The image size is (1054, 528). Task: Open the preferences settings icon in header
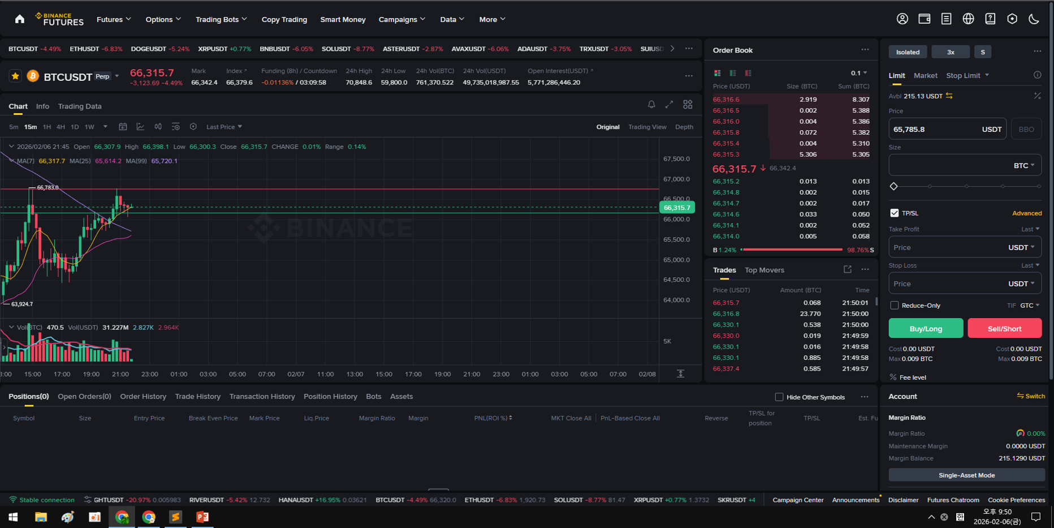(1012, 19)
